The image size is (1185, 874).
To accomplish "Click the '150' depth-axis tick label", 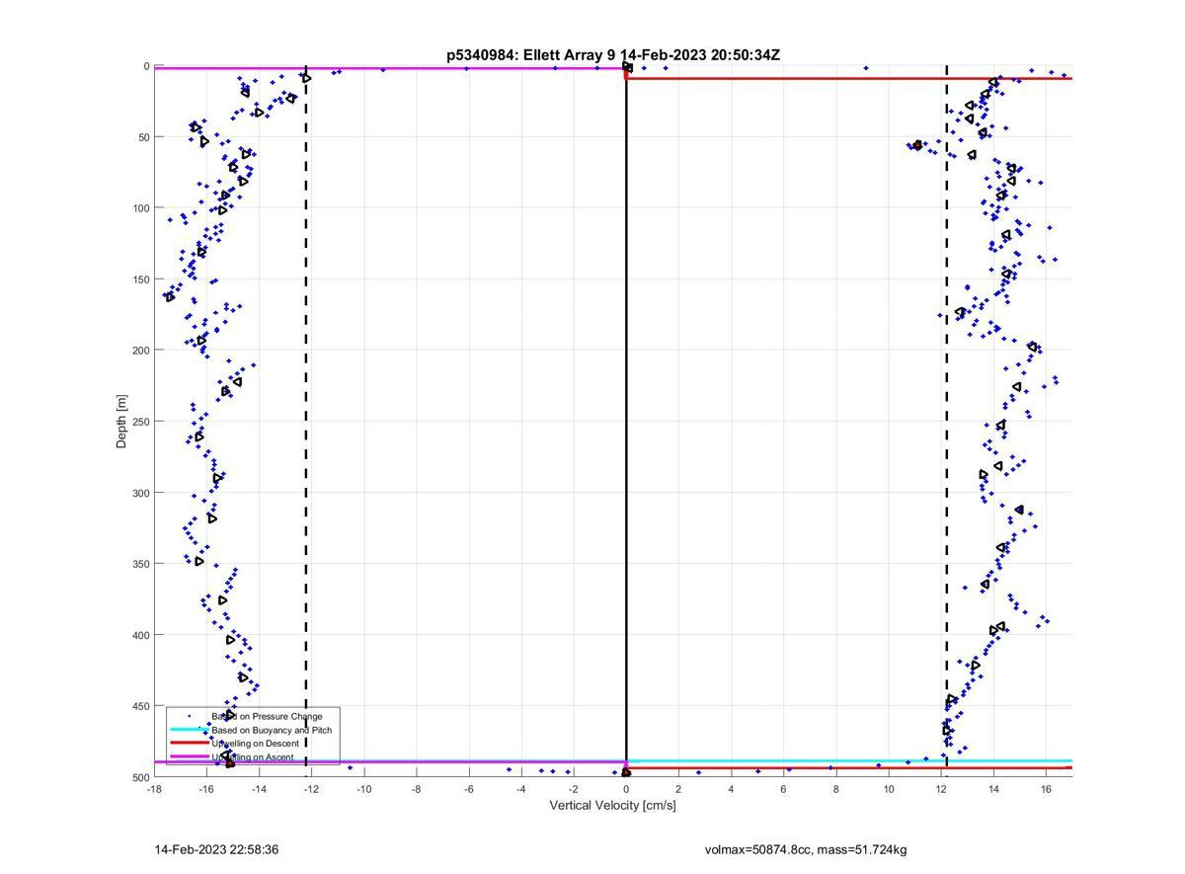I will (x=140, y=279).
